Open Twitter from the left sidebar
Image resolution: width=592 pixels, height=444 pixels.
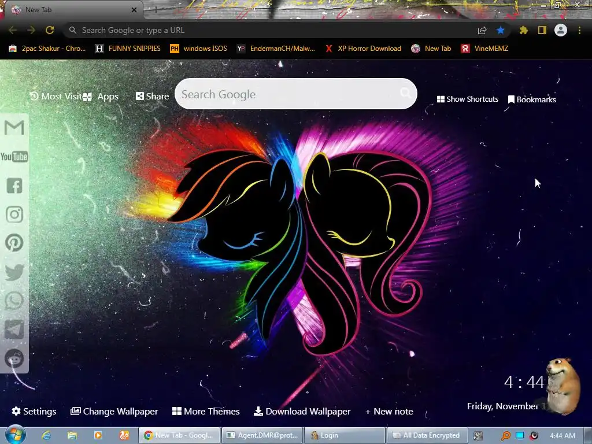pyautogui.click(x=14, y=272)
